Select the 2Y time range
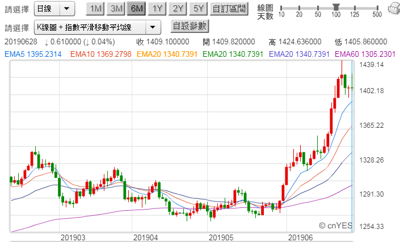 (x=178, y=9)
